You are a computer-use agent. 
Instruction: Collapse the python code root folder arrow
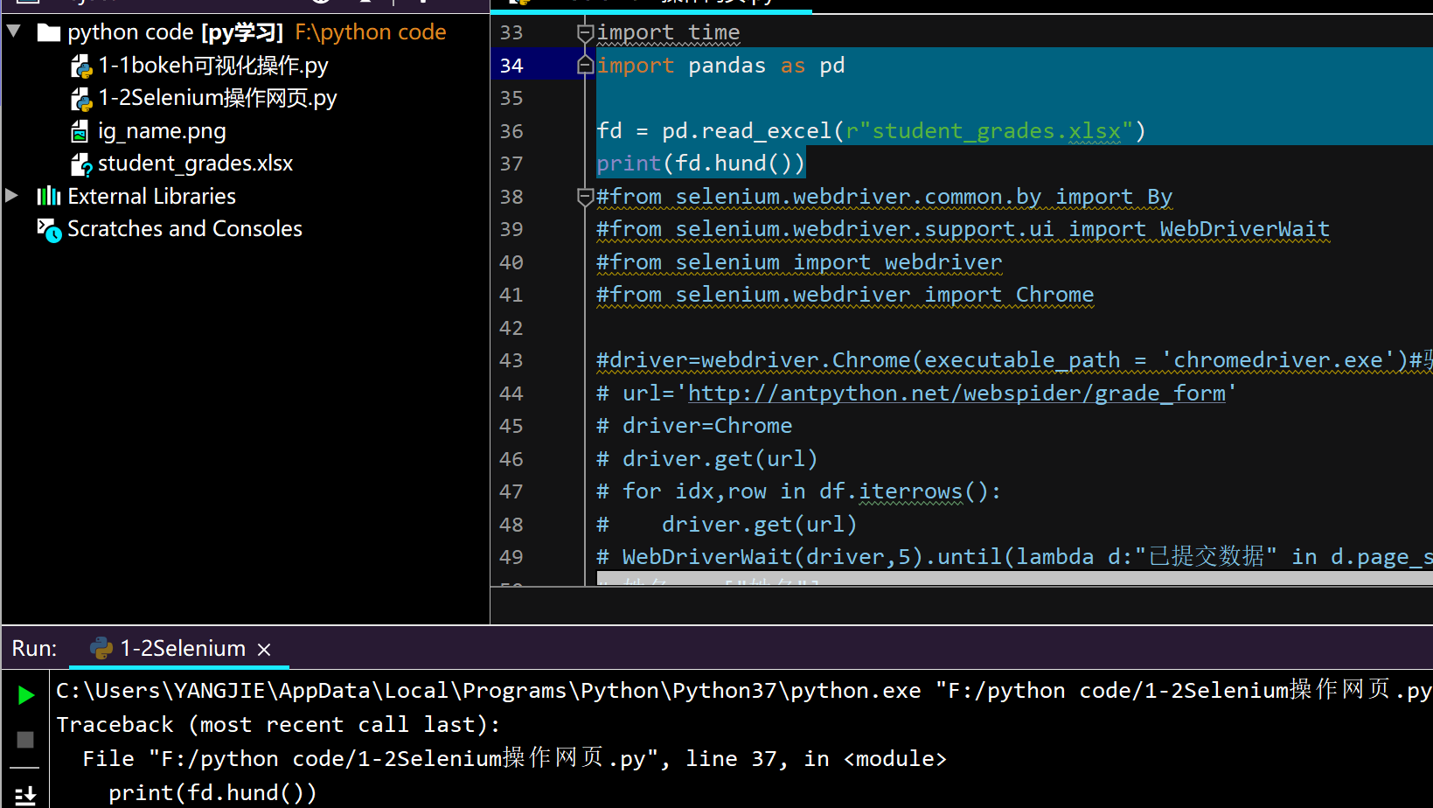click(x=14, y=31)
